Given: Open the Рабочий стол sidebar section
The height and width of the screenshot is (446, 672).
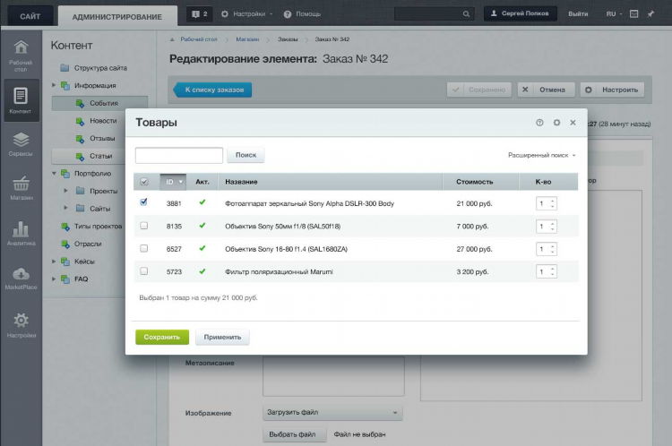Looking at the screenshot, I should click(21, 56).
